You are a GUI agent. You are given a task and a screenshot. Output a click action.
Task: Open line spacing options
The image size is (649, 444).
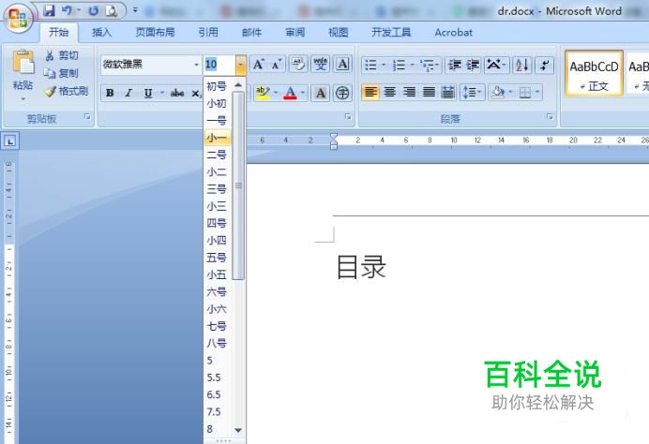(x=472, y=92)
